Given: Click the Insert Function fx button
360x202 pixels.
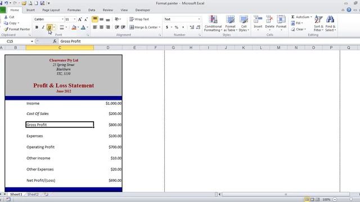Looking at the screenshot, I should tap(55, 41).
